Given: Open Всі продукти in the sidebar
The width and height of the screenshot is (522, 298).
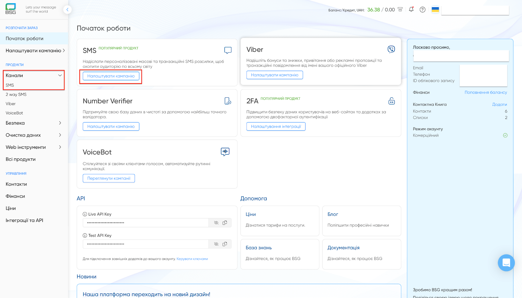Looking at the screenshot, I should 21,159.
